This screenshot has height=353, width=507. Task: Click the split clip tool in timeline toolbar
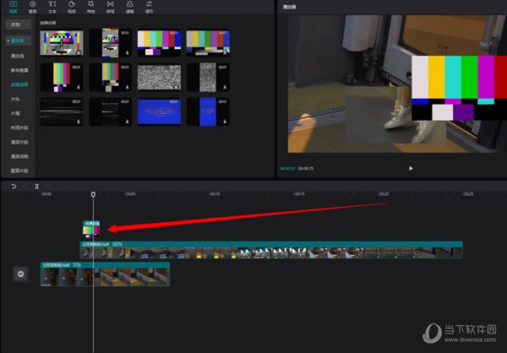click(37, 186)
